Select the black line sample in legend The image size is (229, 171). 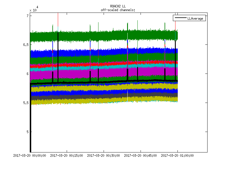click(180, 18)
